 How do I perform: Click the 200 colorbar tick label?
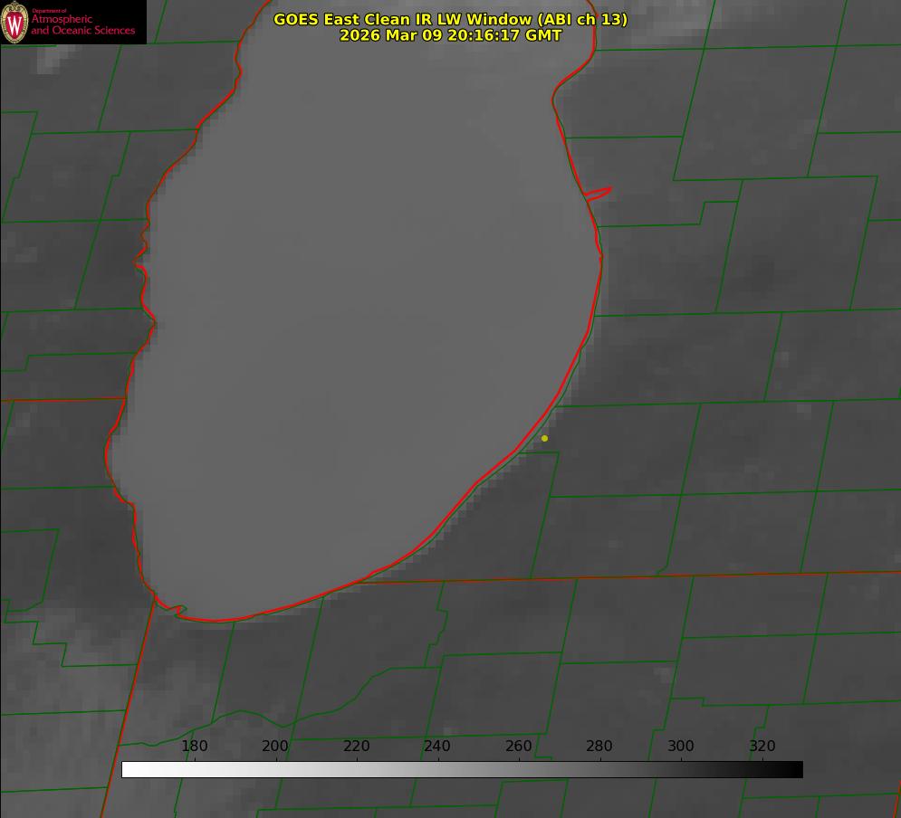point(275,747)
